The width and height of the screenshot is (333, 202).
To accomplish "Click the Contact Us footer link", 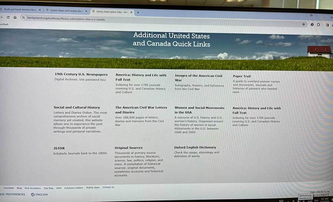I will coord(108,187).
